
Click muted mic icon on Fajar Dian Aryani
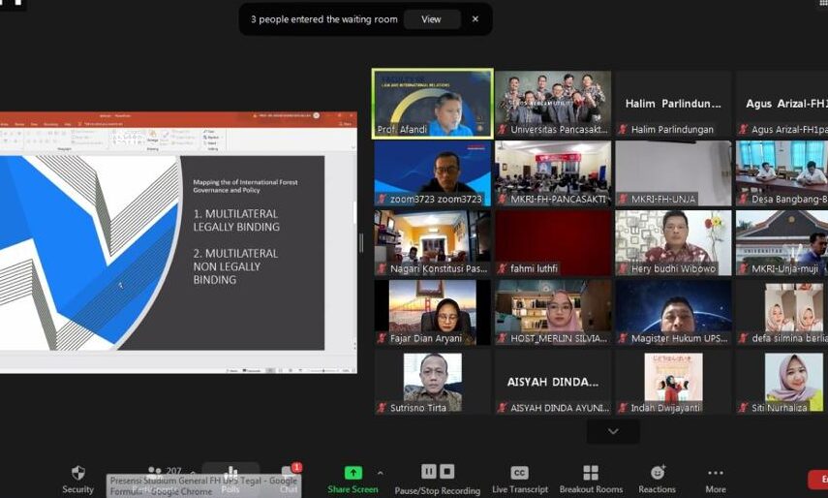pos(382,338)
